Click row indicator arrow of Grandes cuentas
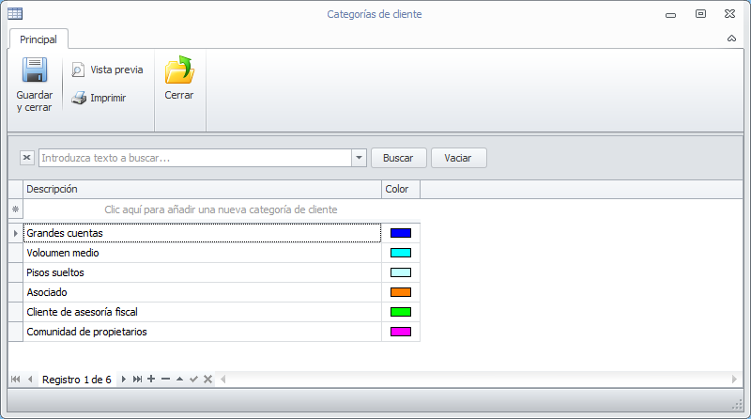Screen dimensions: 751x419 (x=15, y=233)
